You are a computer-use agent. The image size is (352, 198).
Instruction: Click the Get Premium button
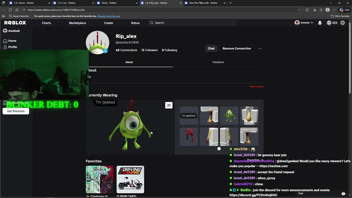click(x=16, y=111)
